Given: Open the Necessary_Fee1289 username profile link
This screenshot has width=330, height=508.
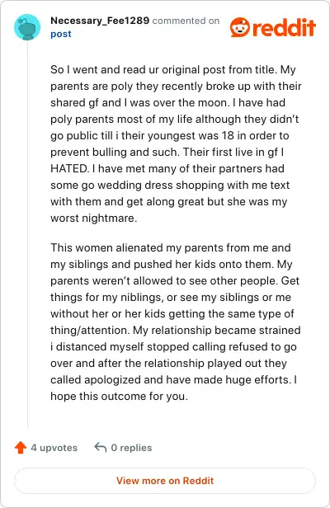Looking at the screenshot, I should pyautogui.click(x=100, y=21).
